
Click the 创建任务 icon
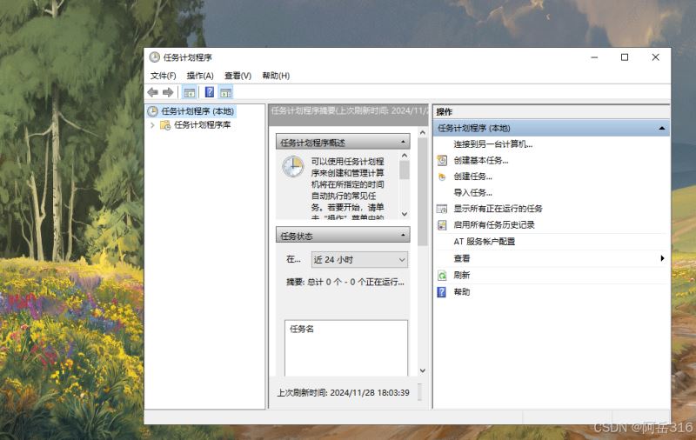pos(442,177)
